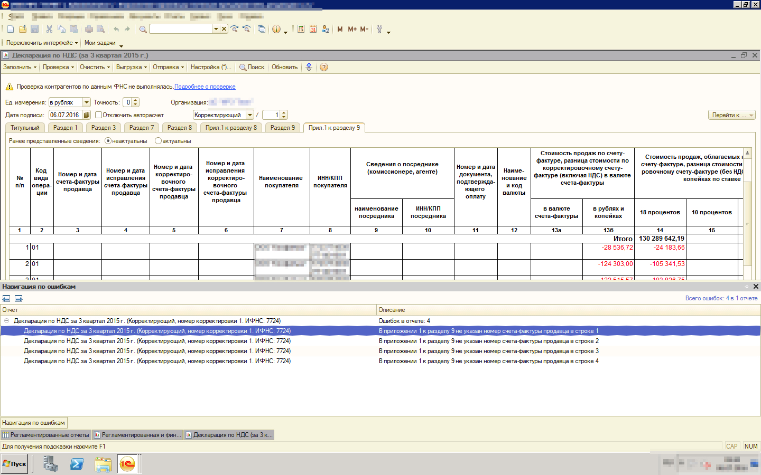
Task: Select the неактуальны radio button
Action: [x=108, y=141]
